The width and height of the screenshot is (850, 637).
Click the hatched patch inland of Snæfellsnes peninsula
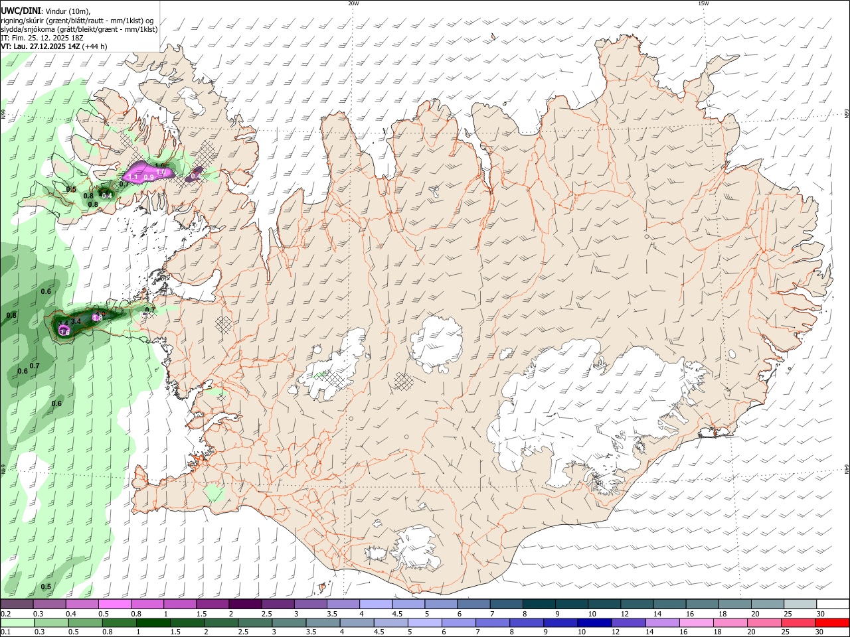click(224, 324)
